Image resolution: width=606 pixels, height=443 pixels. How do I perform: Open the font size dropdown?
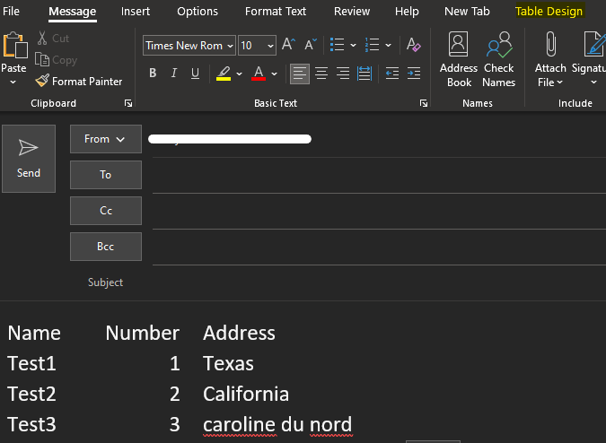point(270,46)
